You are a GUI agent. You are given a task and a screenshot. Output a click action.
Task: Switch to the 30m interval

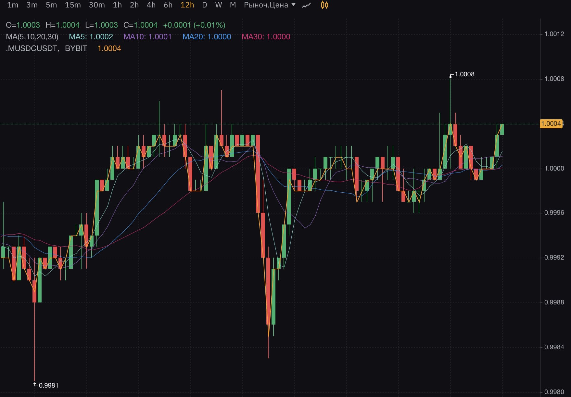tap(97, 5)
